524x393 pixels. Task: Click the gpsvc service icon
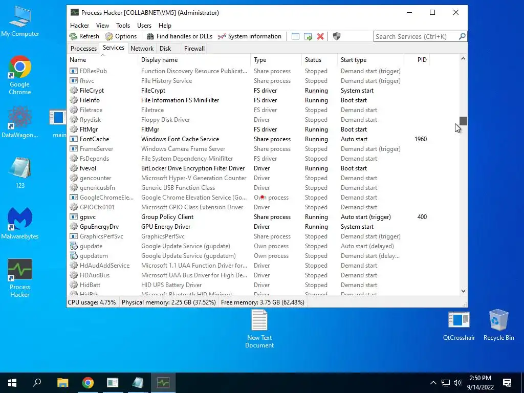[x=74, y=217]
